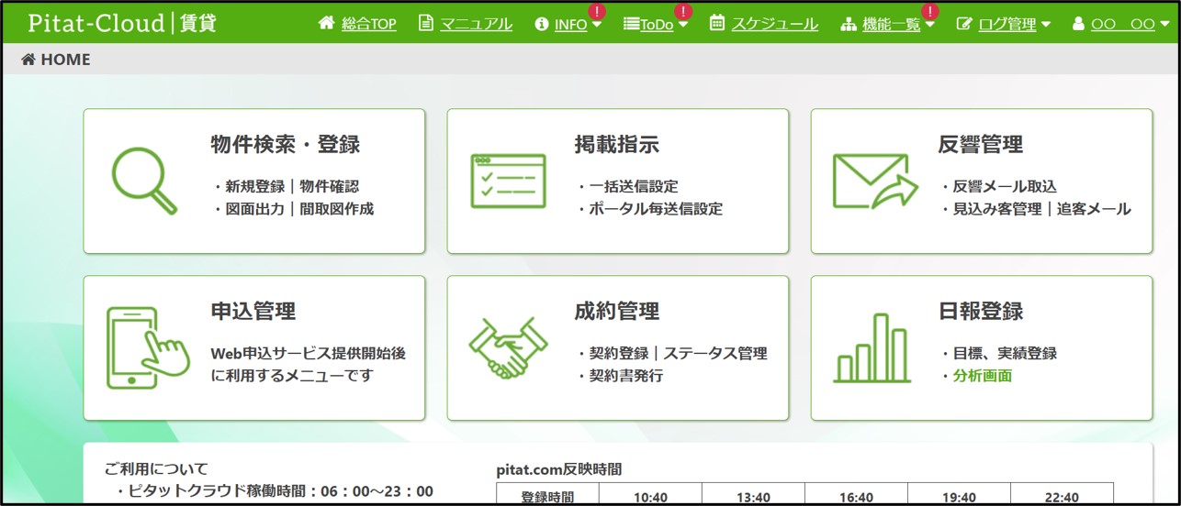1181x506 pixels.
Task: Open the 機能一覧 menu label
Action: [x=892, y=25]
